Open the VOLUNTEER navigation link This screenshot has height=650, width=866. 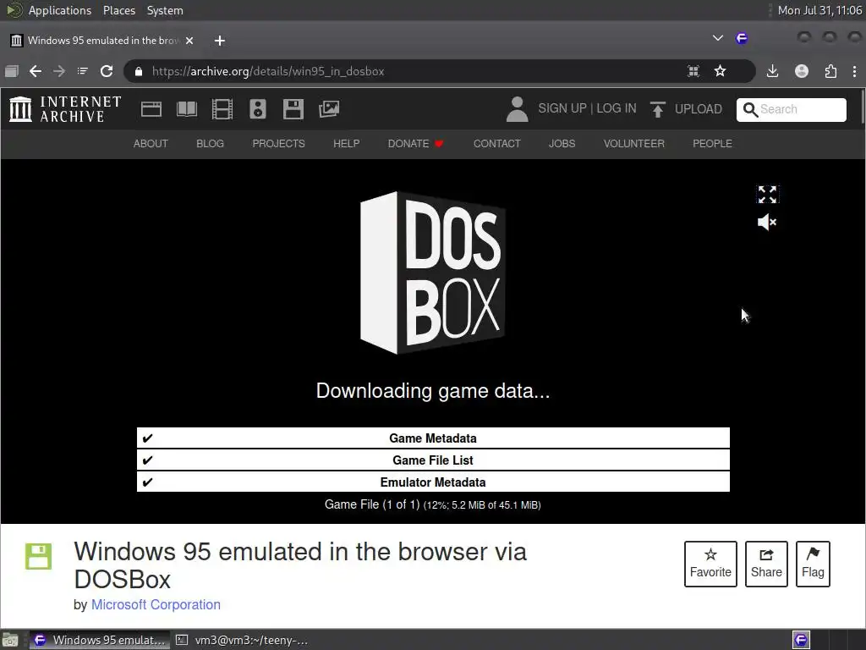point(634,144)
